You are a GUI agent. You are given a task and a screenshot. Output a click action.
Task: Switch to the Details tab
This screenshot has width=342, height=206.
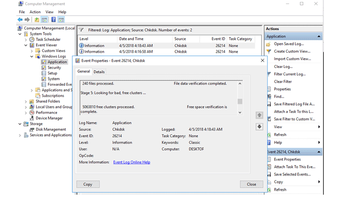tap(99, 72)
